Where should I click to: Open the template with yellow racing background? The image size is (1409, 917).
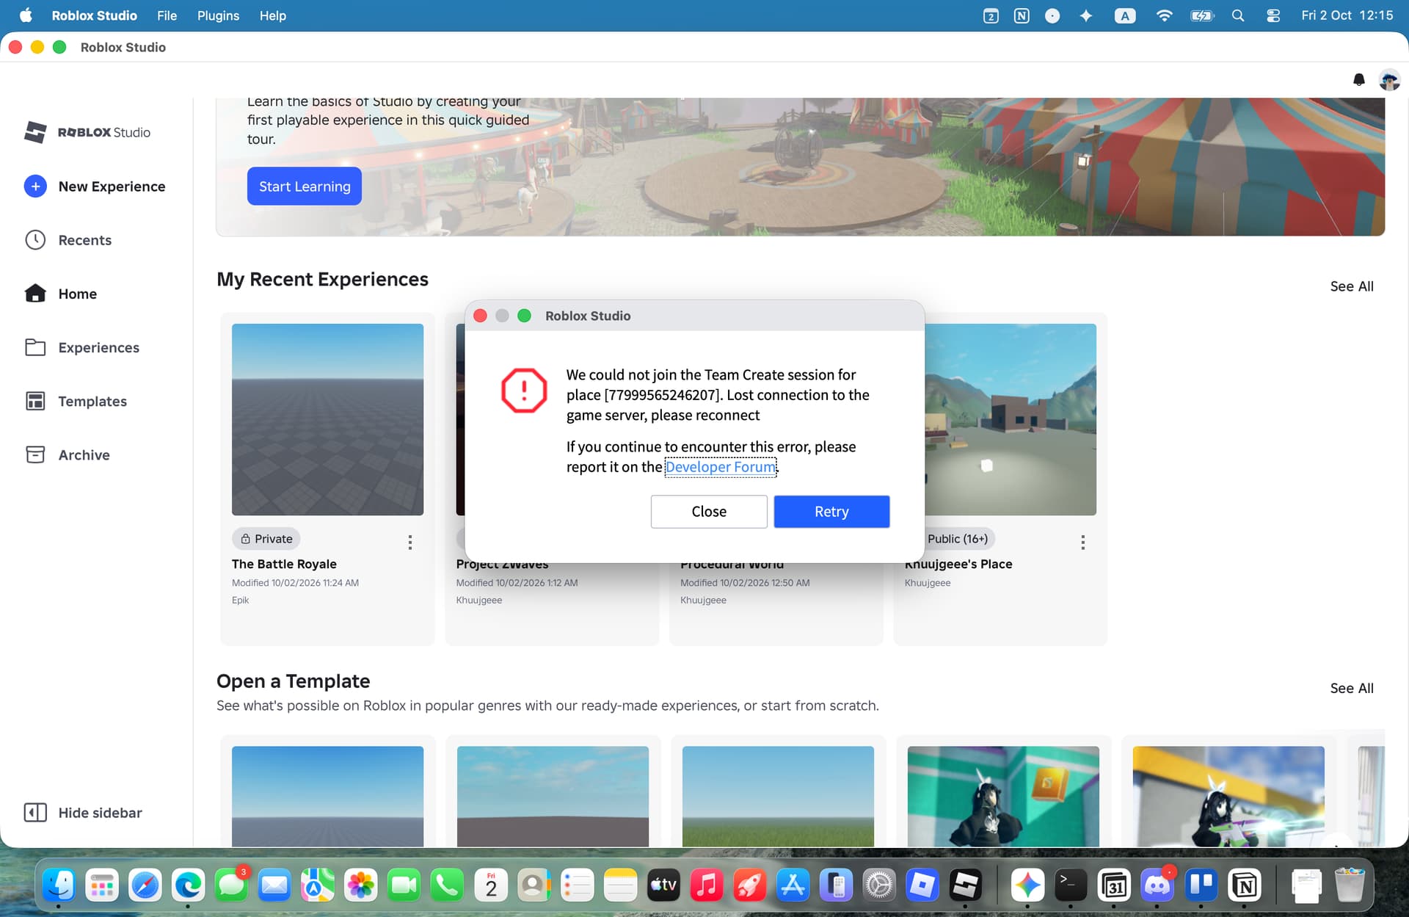(1228, 797)
